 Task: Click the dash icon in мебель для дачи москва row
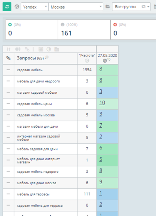click(x=8, y=183)
